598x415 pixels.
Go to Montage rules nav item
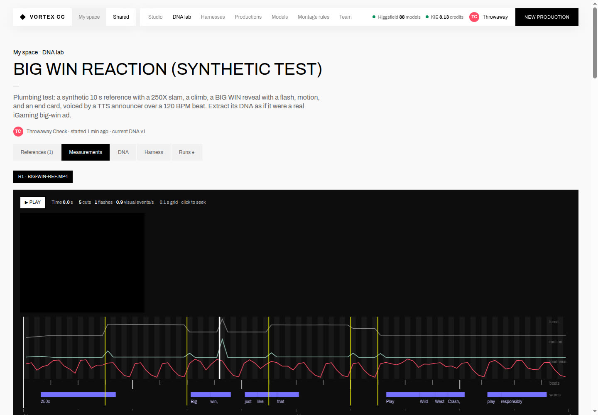click(314, 17)
